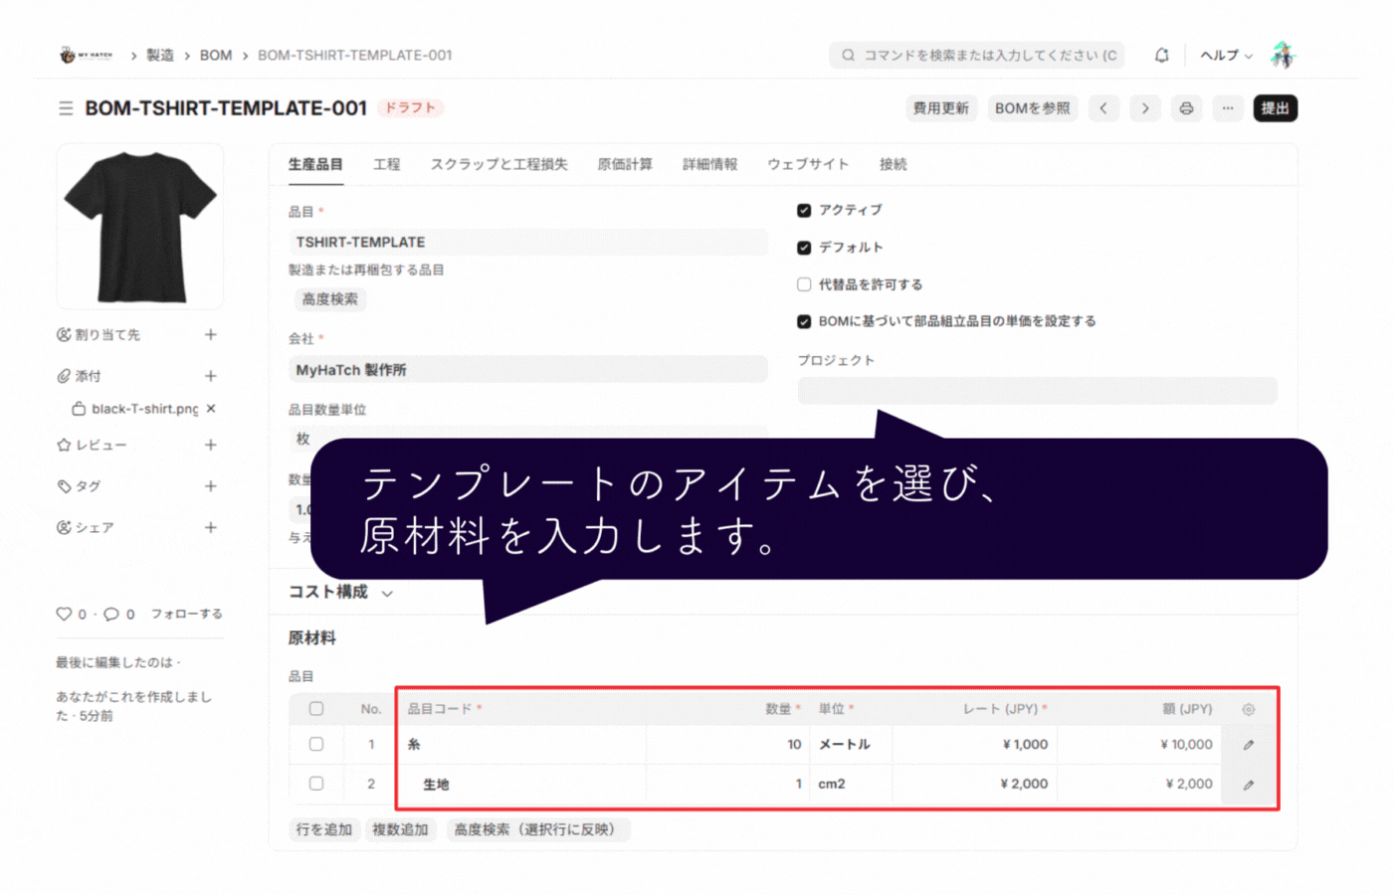
Task: Click the hamburger icon beside BOM-TSHIRT-TEMPLATE-001
Action: (64, 108)
